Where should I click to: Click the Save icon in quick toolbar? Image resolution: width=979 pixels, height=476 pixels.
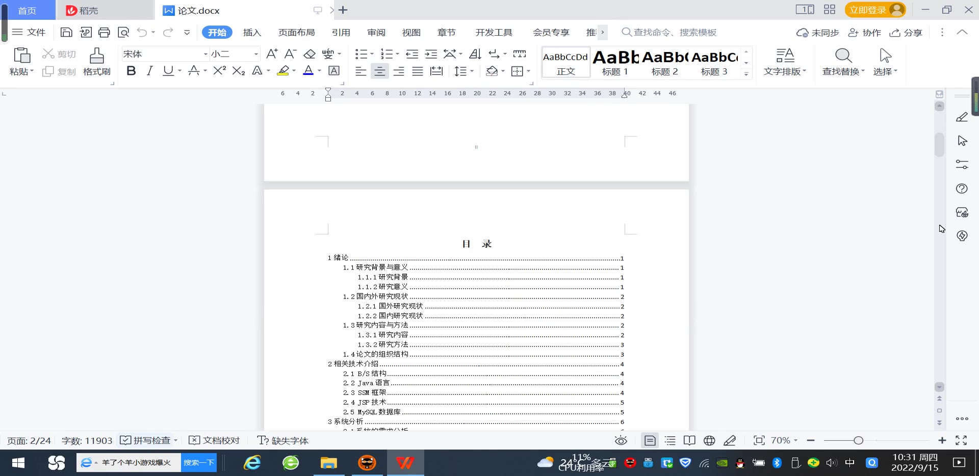pyautogui.click(x=66, y=33)
